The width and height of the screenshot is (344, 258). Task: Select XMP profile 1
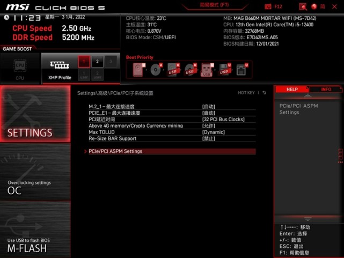tap(84, 62)
